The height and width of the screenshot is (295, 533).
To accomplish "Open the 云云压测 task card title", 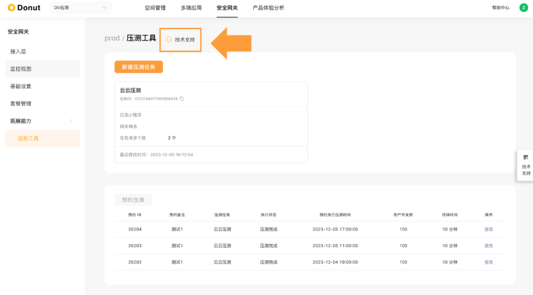I will click(130, 90).
